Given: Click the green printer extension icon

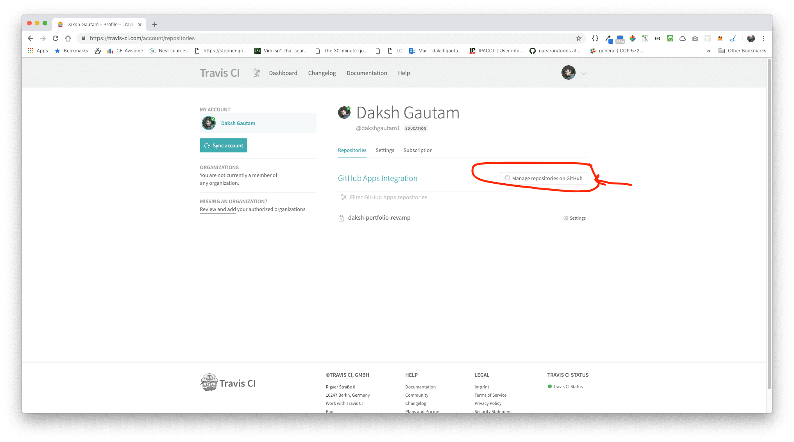Looking at the screenshot, I should [x=670, y=38].
